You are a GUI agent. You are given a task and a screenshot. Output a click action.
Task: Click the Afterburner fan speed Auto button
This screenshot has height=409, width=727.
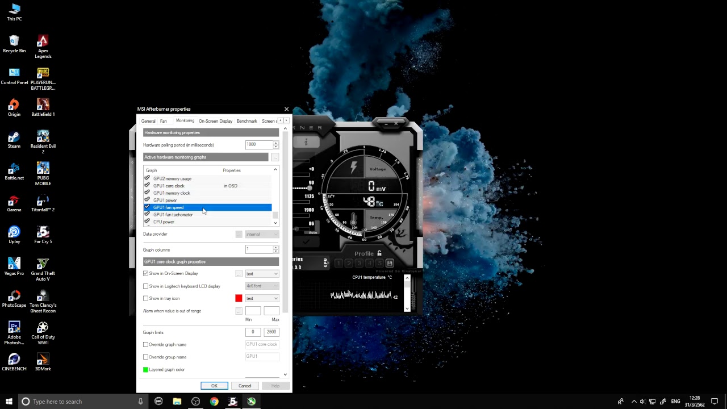pyautogui.click(x=312, y=232)
